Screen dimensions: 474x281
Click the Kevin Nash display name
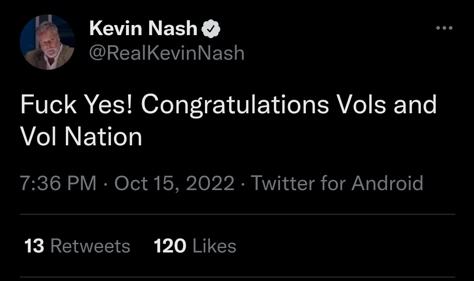[143, 29]
